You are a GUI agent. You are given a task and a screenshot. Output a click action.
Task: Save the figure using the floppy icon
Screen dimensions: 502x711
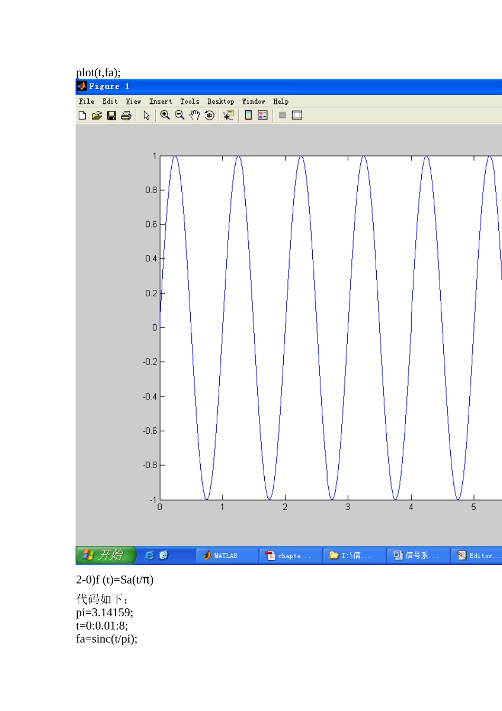click(111, 115)
